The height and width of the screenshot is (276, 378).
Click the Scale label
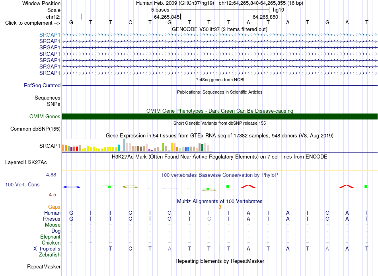click(54, 10)
